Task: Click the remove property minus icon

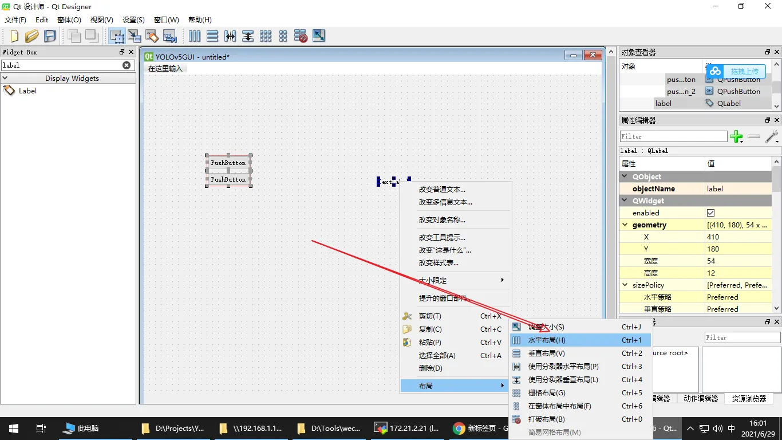Action: pos(754,136)
